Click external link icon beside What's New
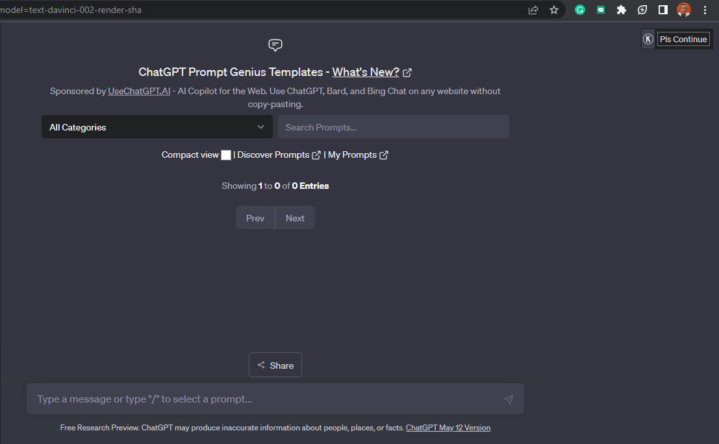 coord(407,73)
